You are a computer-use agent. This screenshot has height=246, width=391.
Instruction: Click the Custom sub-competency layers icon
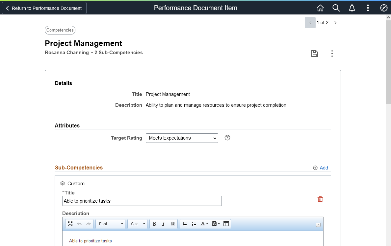63,183
